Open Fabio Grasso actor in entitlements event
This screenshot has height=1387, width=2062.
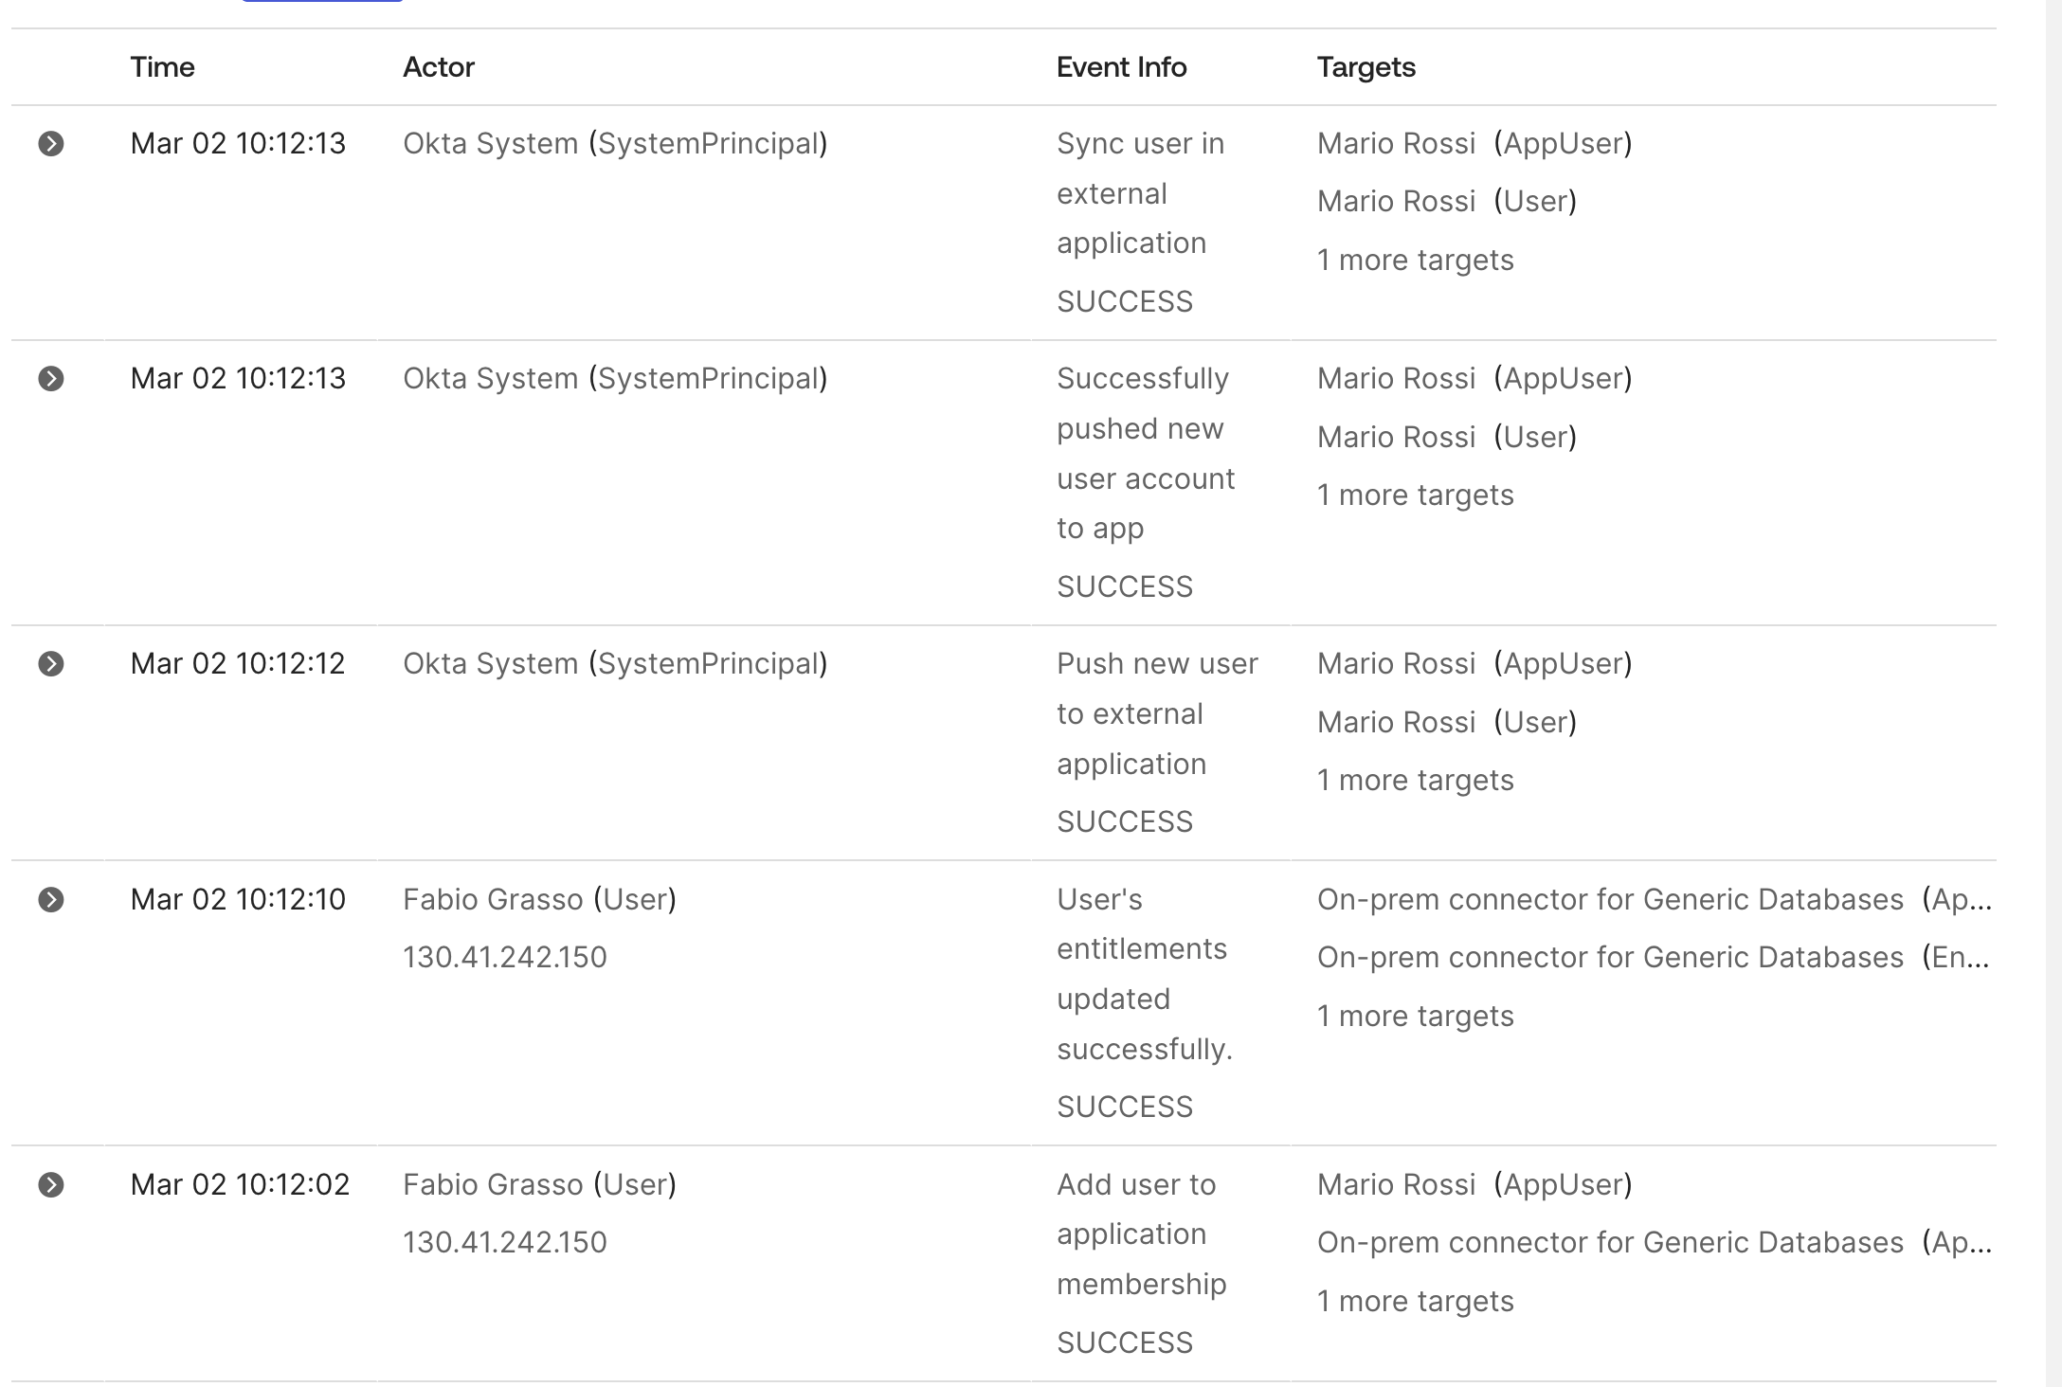493,900
